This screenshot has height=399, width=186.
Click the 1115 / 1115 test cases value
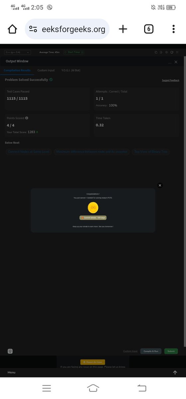[17, 98]
